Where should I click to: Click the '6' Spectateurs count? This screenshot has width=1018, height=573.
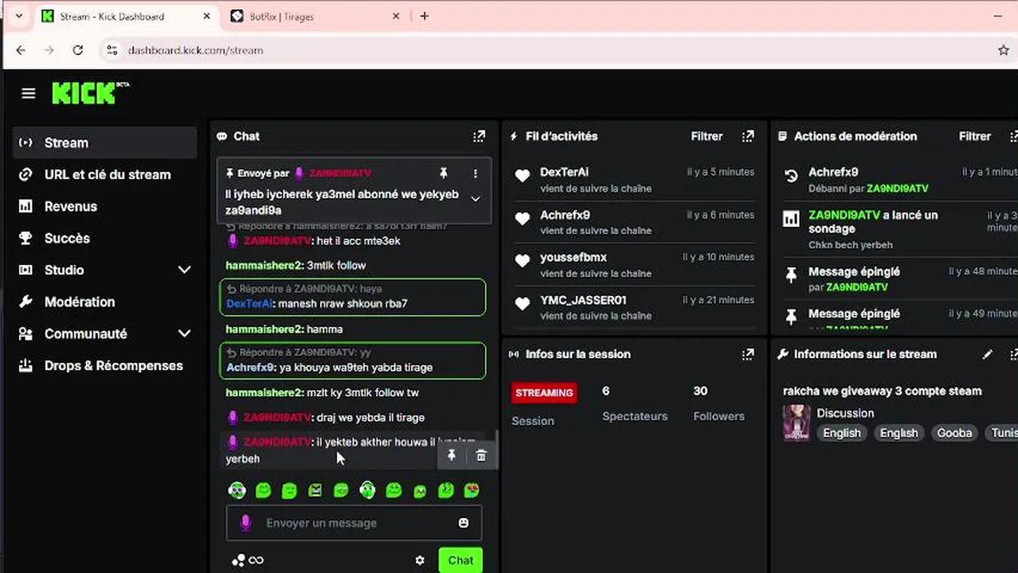(606, 391)
